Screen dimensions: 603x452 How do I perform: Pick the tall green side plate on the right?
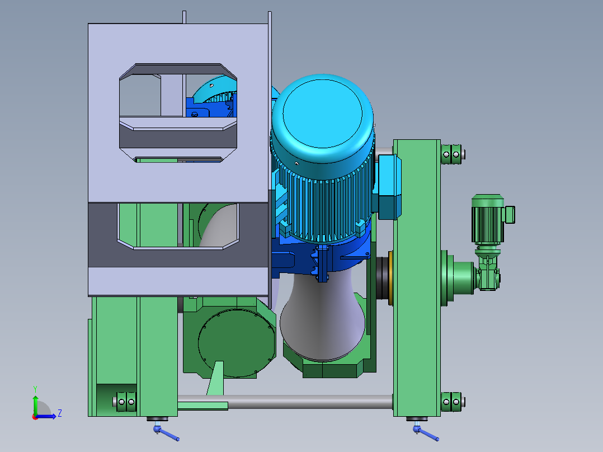click(x=417, y=277)
